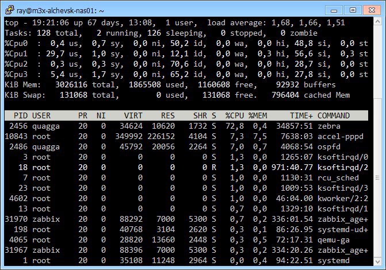Image resolution: width=386 pixels, height=270 pixels.
Task: Click the scrollbar down arrow
Action: tap(377, 261)
